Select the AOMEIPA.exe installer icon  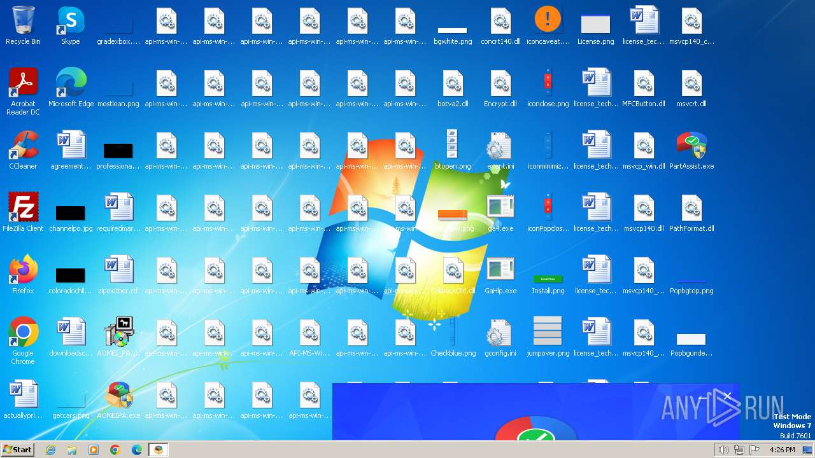tap(118, 399)
